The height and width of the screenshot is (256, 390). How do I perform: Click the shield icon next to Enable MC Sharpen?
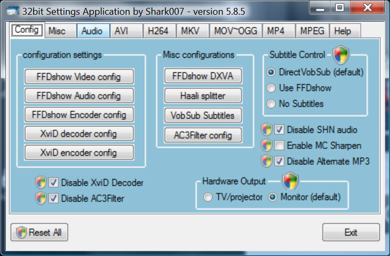click(267, 145)
